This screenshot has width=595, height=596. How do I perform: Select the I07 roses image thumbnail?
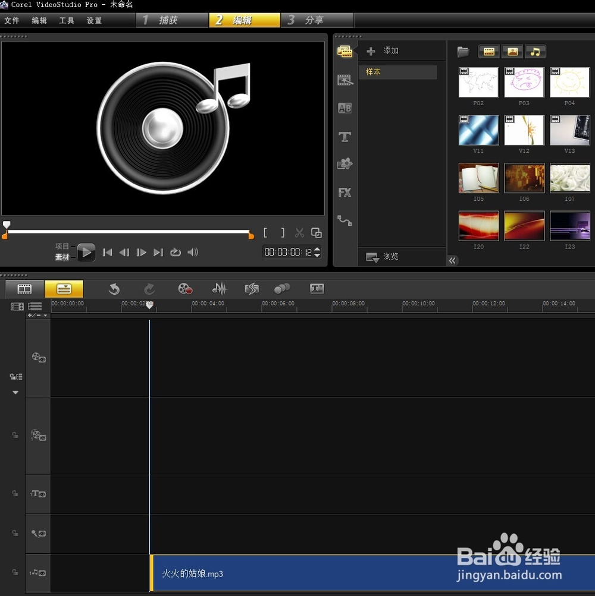570,178
